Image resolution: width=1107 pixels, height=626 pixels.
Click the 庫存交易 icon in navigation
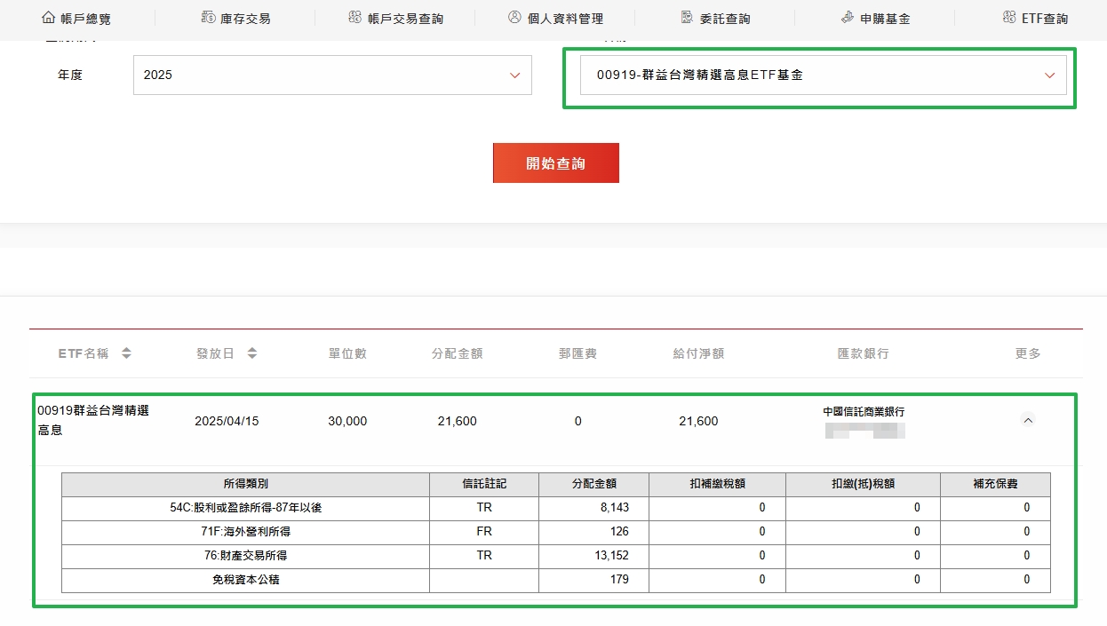208,18
